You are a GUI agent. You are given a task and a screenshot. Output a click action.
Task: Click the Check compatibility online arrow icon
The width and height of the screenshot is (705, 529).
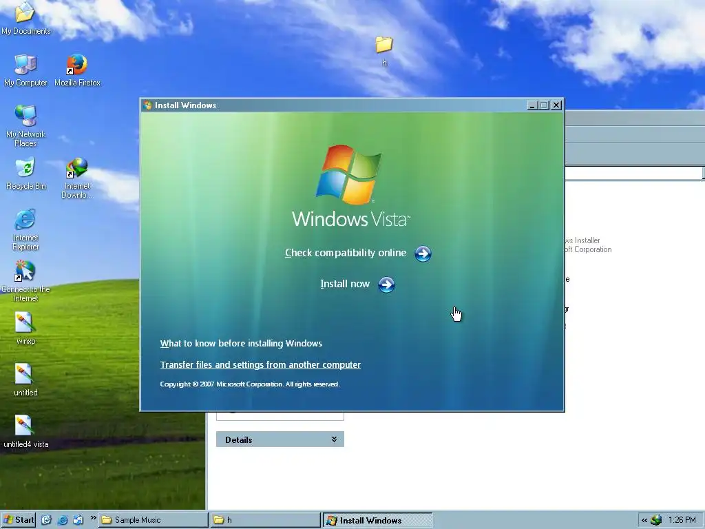[x=423, y=253]
